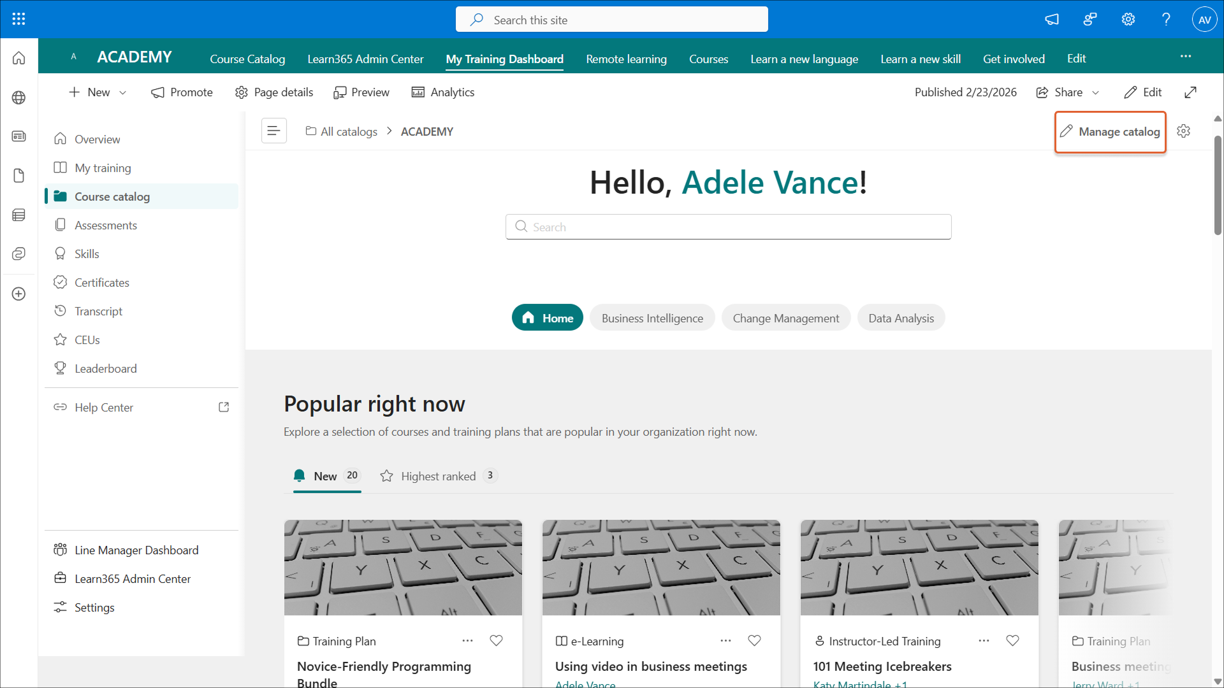1224x688 pixels.
Task: Favorite the 101 Meeting Icebreakers heart
Action: coord(1012,641)
